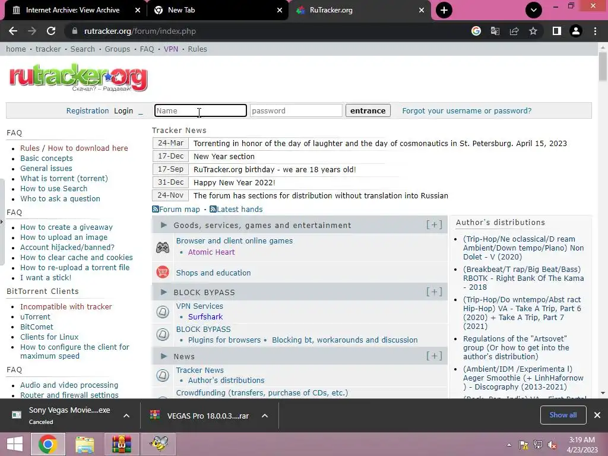
Task: Click the 'RuTracker.org birthday' news headline
Action: point(274,169)
